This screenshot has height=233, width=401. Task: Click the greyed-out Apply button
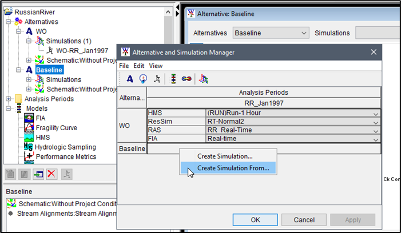coord(353,220)
